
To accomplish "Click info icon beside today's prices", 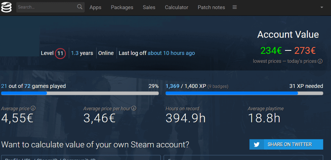I will [x=320, y=61].
